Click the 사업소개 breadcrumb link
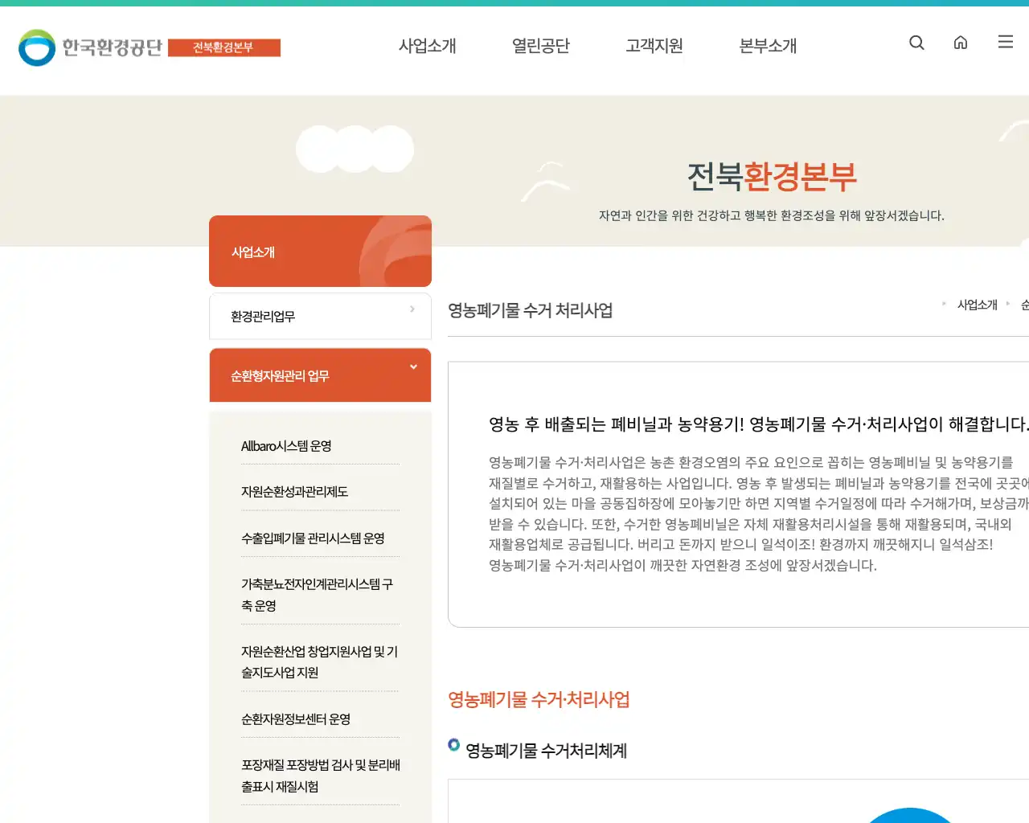Screen dimensions: 1029x823 pyautogui.click(x=977, y=305)
